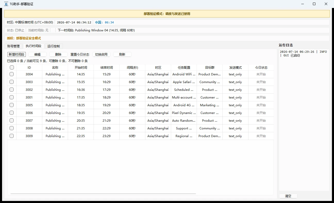Select the end time cell 21:29

pos(106,120)
